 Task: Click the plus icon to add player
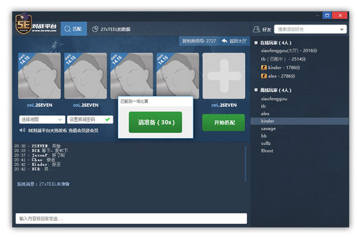tap(224, 76)
